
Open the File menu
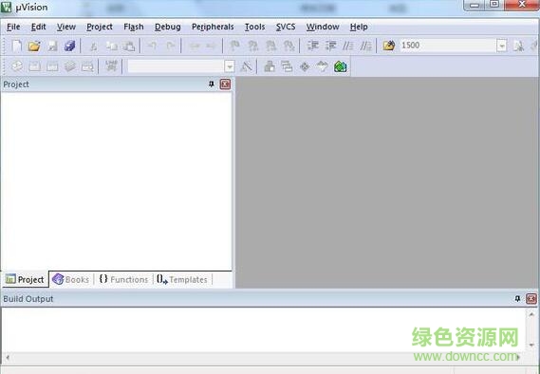pos(13,27)
